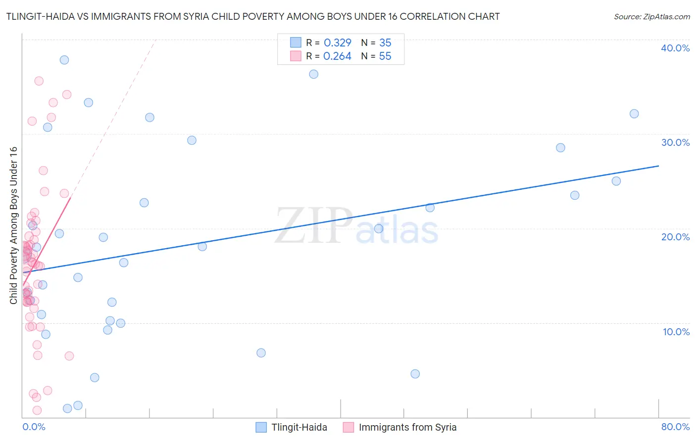The image size is (696, 441).
Task: Click the solid pink regression line
Action: click(x=47, y=242)
